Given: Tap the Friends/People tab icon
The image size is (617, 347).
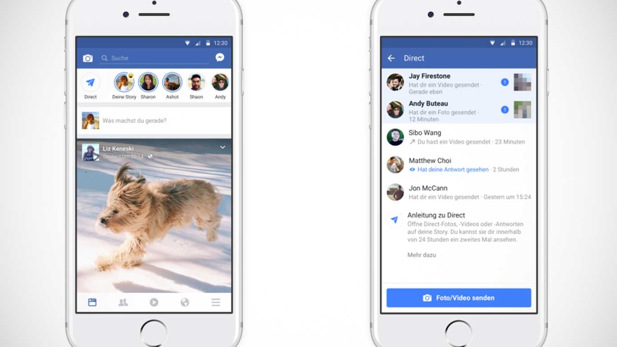Looking at the screenshot, I should pos(123,302).
